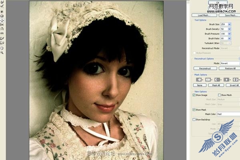This screenshot has width=240, height=160.
Task: Enable the Show Mesh checkbox
Action: pos(219,95)
